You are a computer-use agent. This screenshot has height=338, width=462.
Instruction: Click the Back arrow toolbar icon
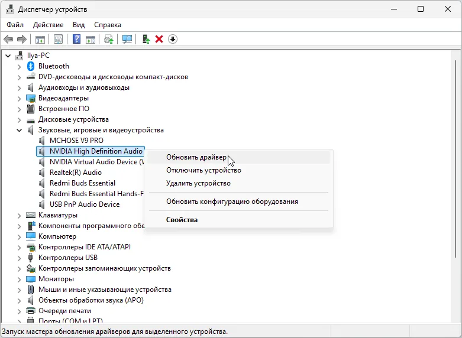point(8,39)
